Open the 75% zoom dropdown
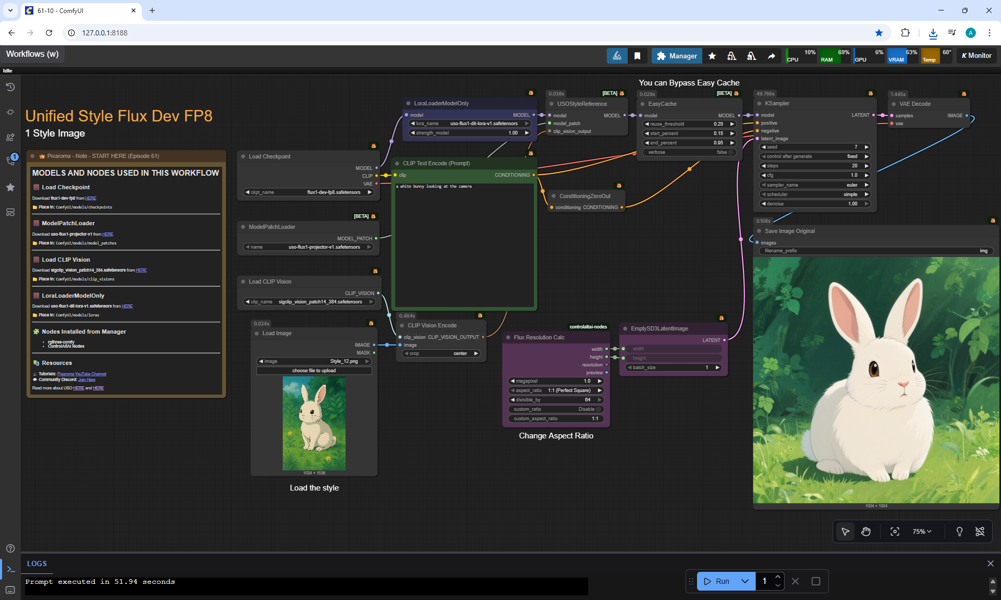This screenshot has width=1001, height=600. click(921, 531)
